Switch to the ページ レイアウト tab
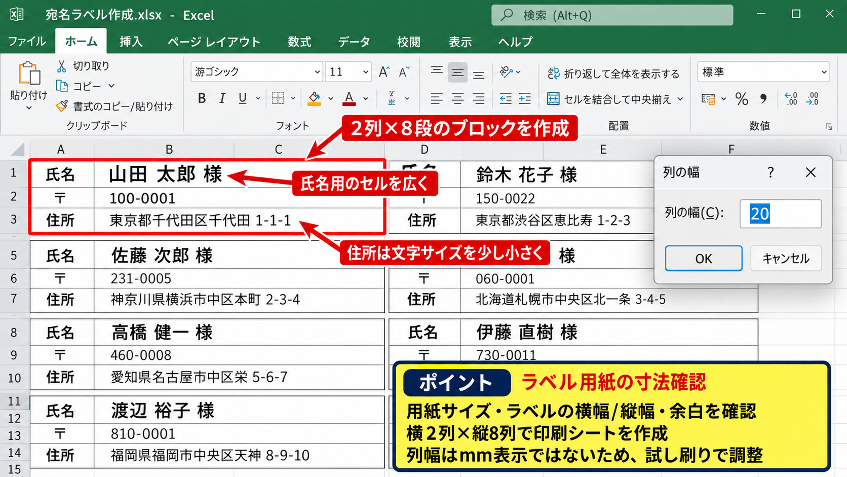Image resolution: width=847 pixels, height=477 pixels. [214, 42]
